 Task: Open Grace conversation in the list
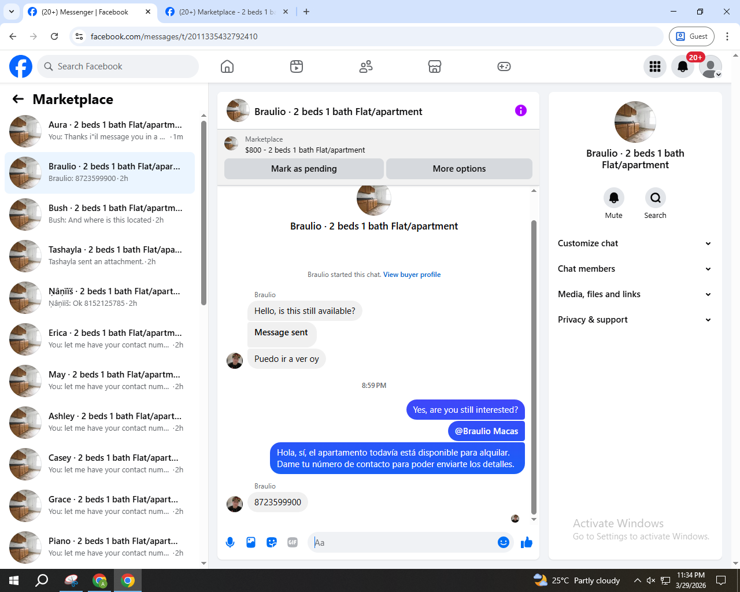point(99,506)
